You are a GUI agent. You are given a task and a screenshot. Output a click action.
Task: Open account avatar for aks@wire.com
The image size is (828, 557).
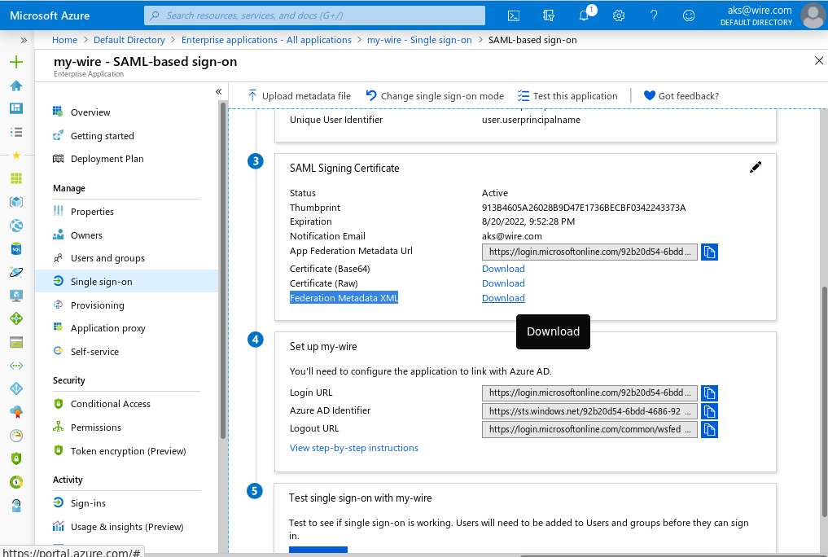pyautogui.click(x=813, y=15)
